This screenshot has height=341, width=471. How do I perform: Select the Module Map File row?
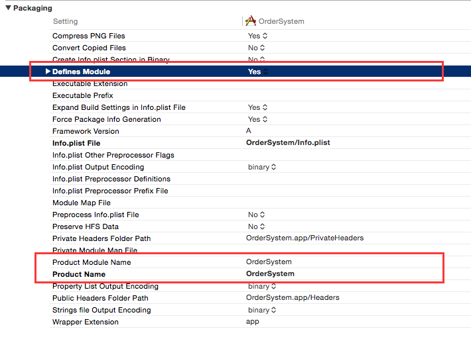260,203
